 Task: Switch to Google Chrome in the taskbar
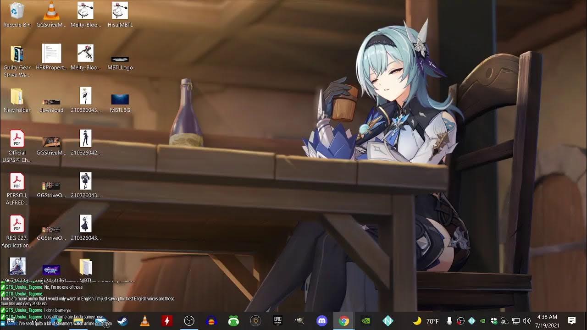coord(344,321)
